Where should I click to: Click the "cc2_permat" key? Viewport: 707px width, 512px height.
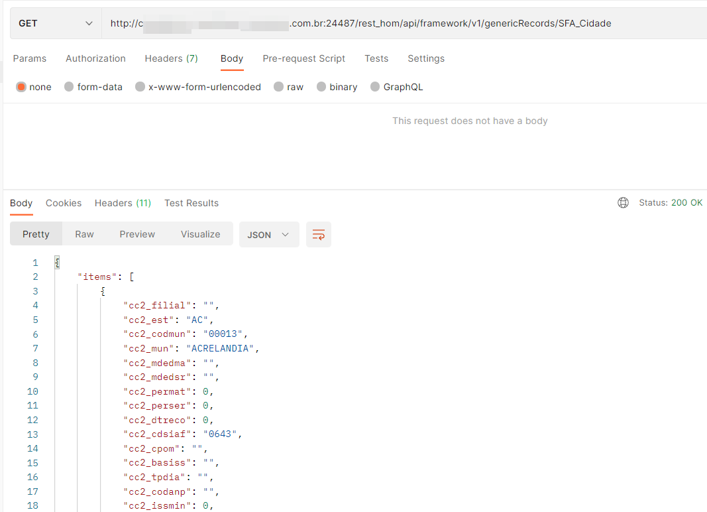click(x=157, y=391)
